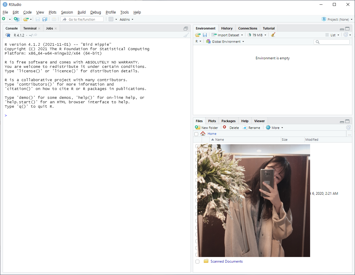The height and width of the screenshot is (275, 355).
Task: Click the Environment search box
Action: coord(332,42)
